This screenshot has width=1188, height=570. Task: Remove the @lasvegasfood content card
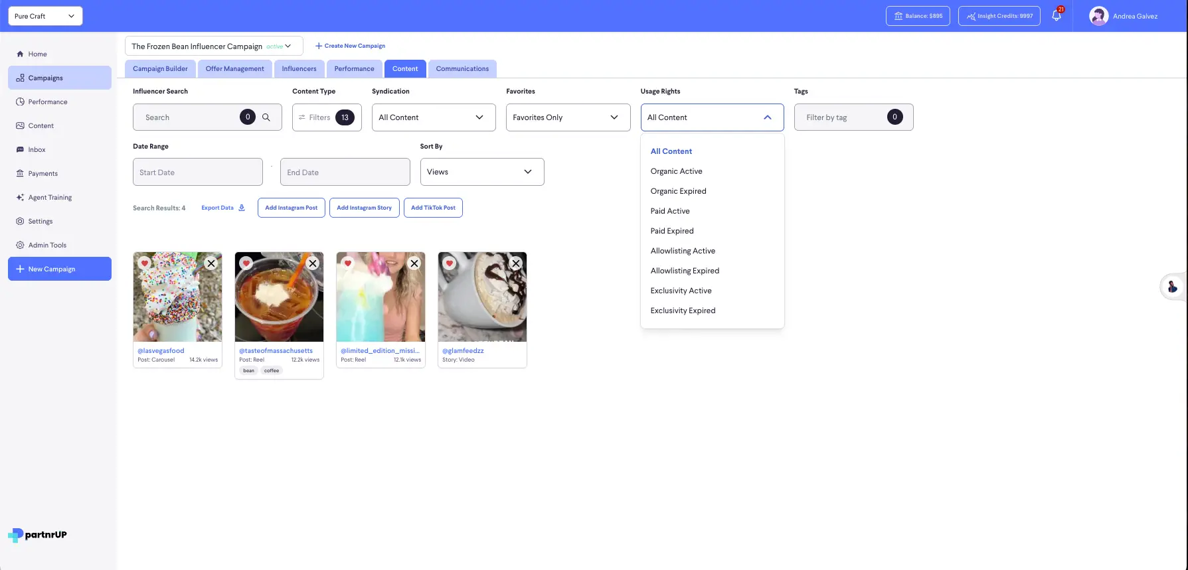pyautogui.click(x=211, y=263)
